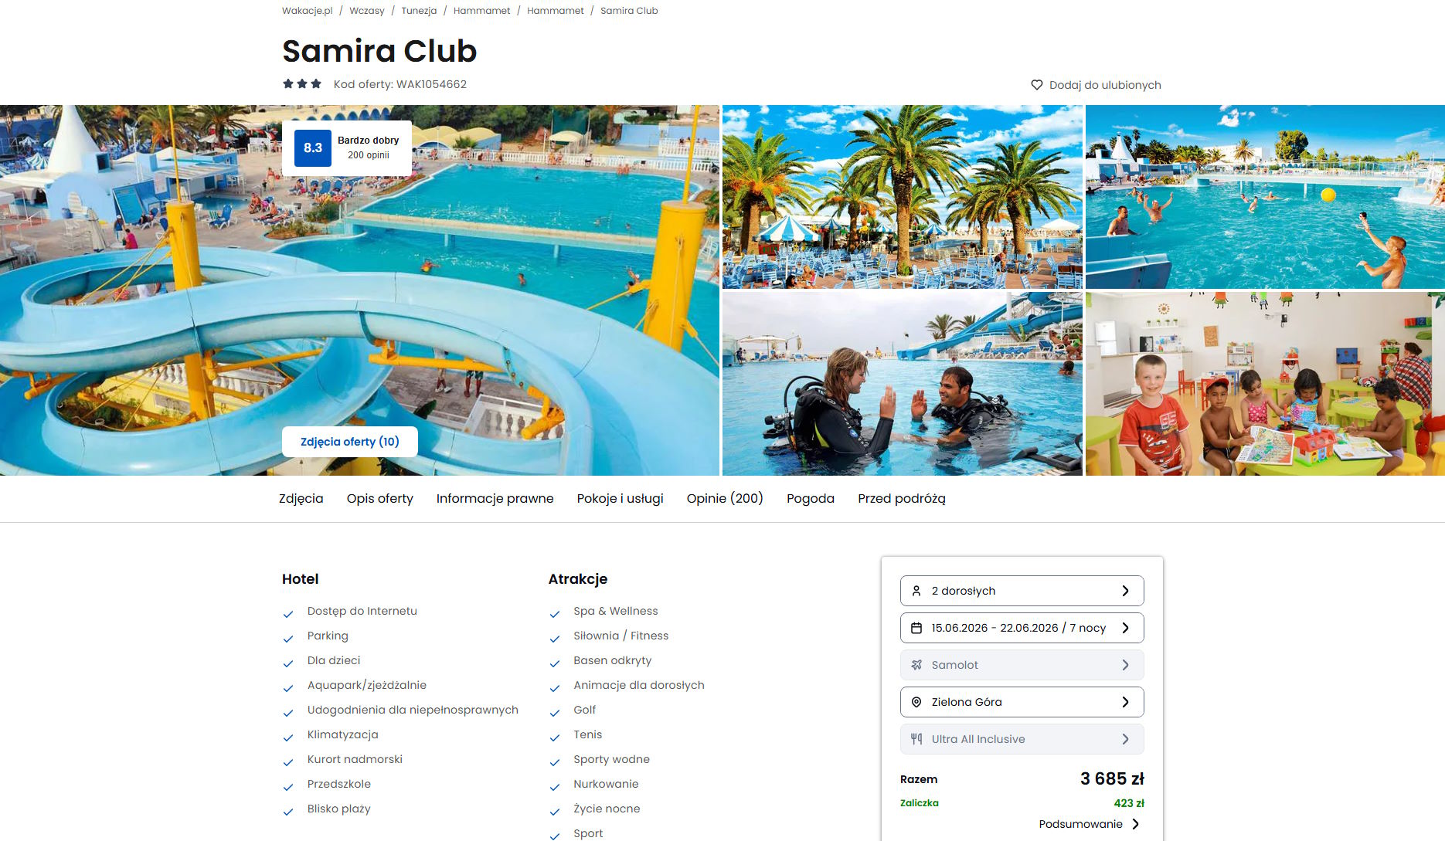This screenshot has height=841, width=1445.
Task: Open the scuba diving photo thumbnail
Action: point(903,384)
